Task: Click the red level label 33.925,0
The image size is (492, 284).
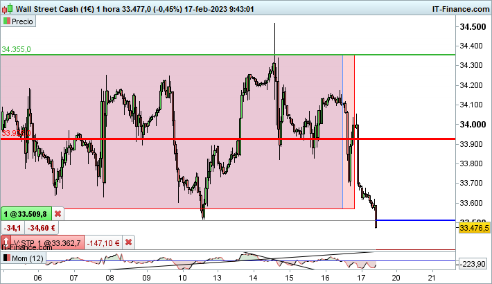Action: click(x=17, y=133)
